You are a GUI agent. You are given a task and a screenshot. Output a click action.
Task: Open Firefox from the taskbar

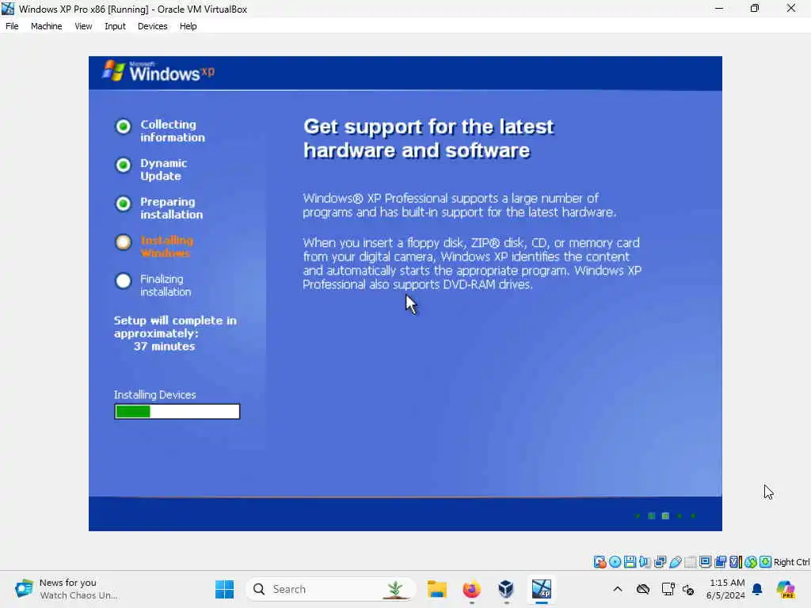(x=471, y=589)
